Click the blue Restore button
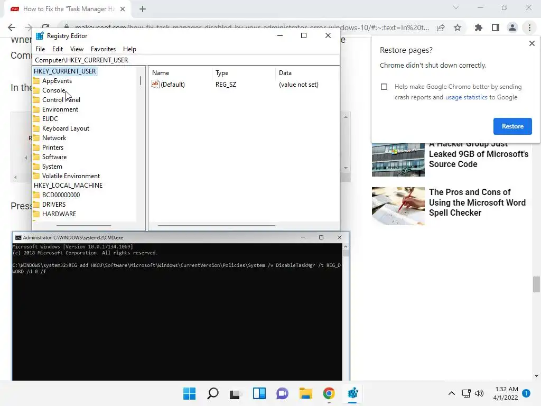This screenshot has width=541, height=406. point(512,126)
